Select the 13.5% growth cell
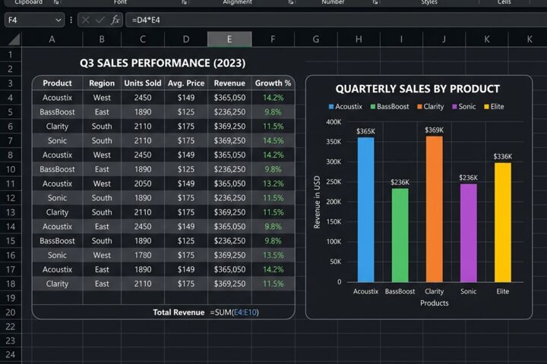 pyautogui.click(x=273, y=256)
